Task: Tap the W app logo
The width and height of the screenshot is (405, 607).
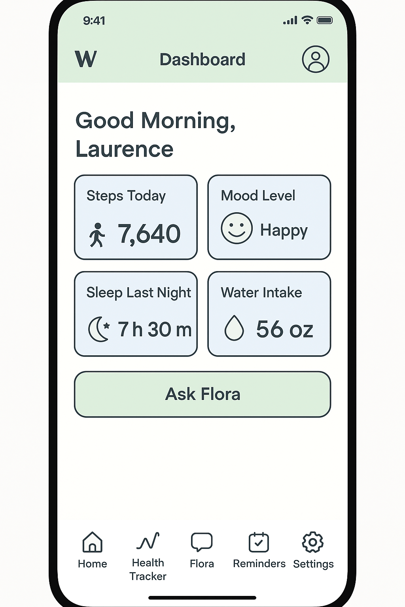Action: 85,59
